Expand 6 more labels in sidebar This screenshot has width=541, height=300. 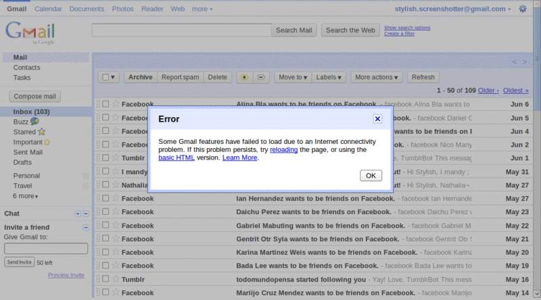click(26, 196)
